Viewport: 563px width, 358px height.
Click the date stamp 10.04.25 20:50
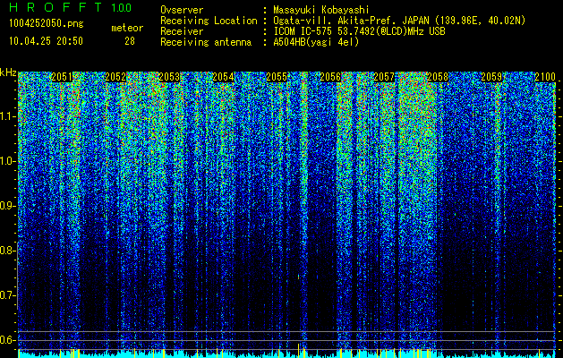click(46, 41)
